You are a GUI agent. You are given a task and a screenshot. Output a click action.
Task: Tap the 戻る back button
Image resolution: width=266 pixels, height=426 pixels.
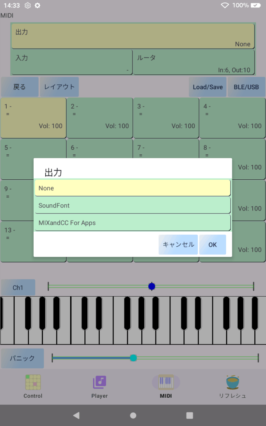coord(20,87)
